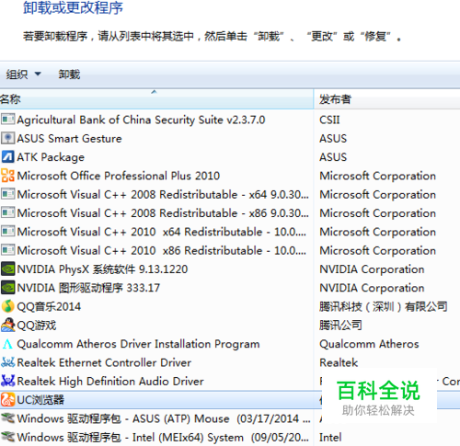Select the UC浏览器 entry
This screenshot has width=460, height=446.
point(40,400)
